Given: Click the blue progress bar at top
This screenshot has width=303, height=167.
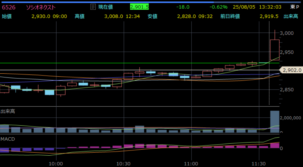Looking at the screenshot, I should click(x=107, y=2).
